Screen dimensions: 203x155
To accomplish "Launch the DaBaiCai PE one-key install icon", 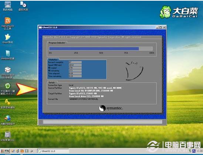I will [8, 89].
